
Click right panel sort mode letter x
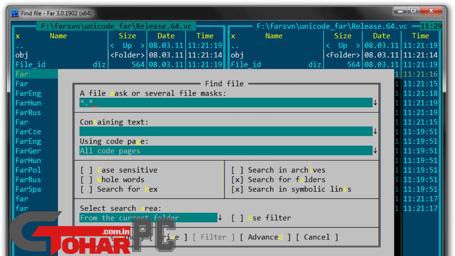pos(233,36)
